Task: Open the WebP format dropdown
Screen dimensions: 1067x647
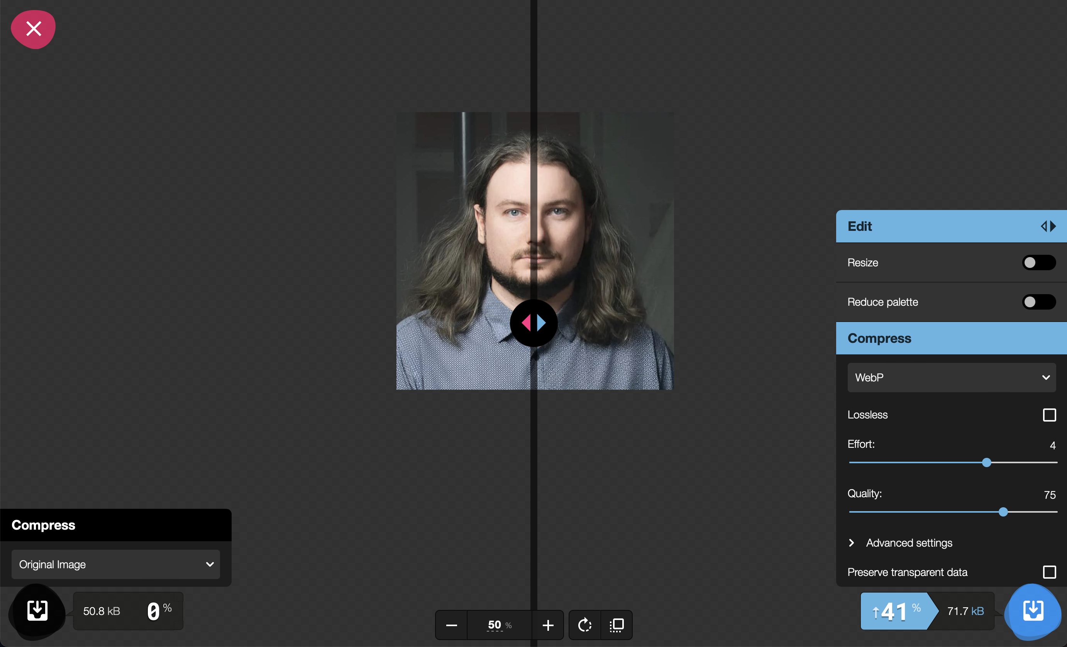Action: tap(951, 377)
